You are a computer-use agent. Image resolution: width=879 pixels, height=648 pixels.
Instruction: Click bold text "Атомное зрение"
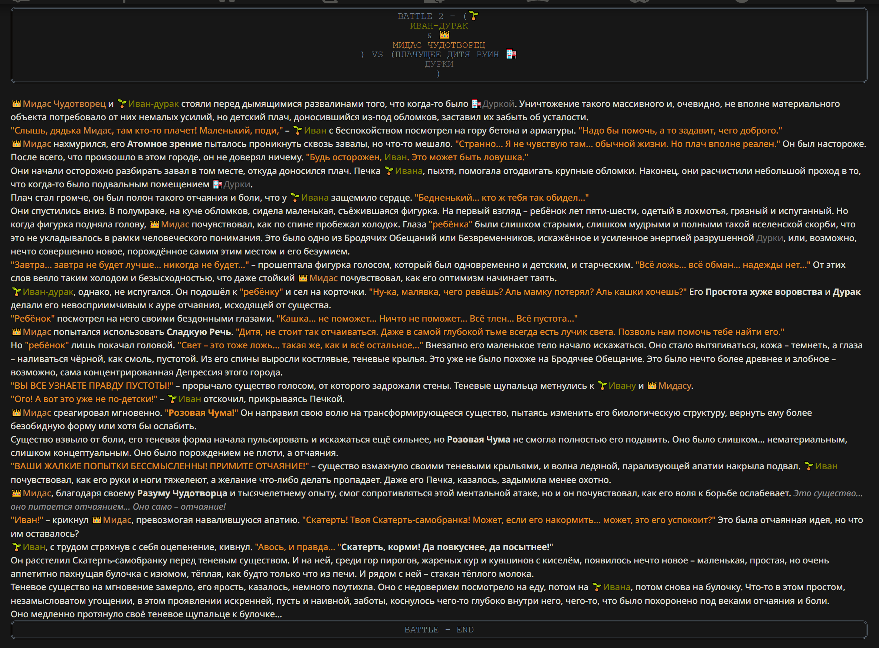click(x=164, y=144)
